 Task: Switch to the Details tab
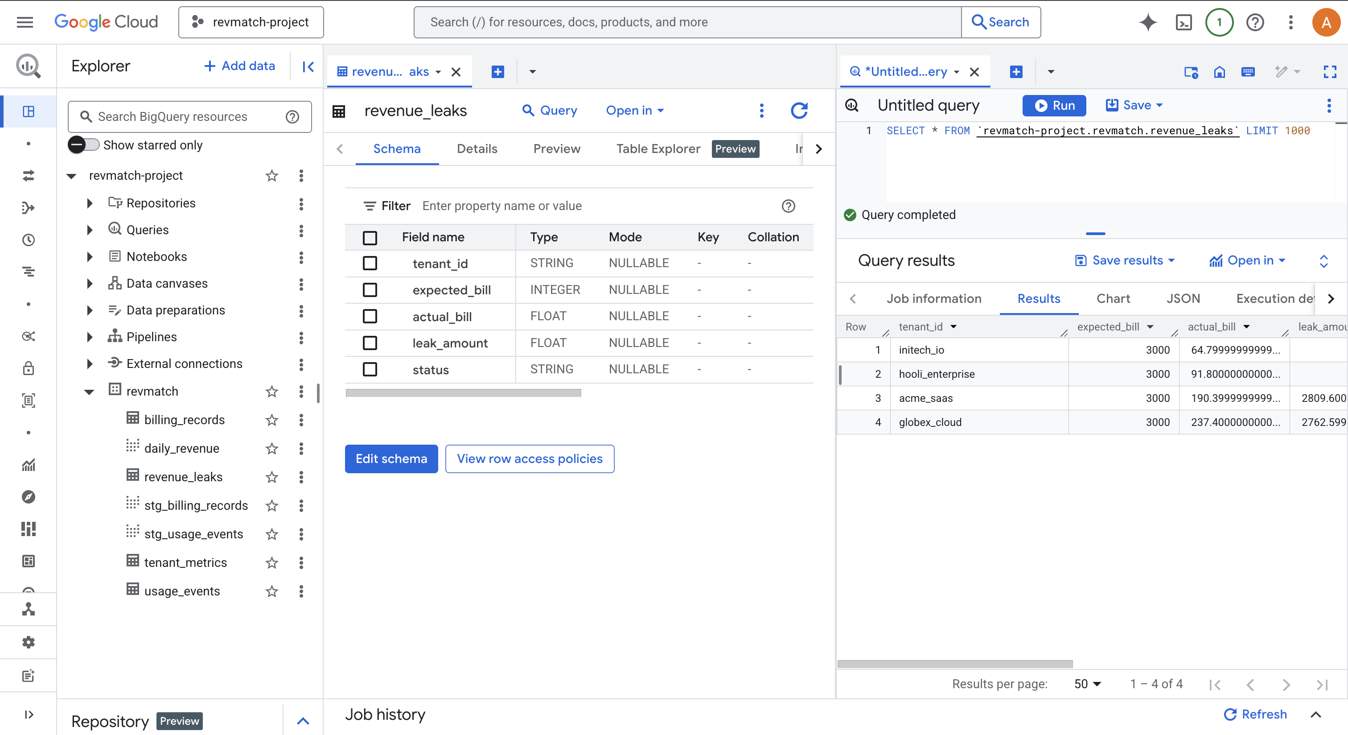(477, 149)
